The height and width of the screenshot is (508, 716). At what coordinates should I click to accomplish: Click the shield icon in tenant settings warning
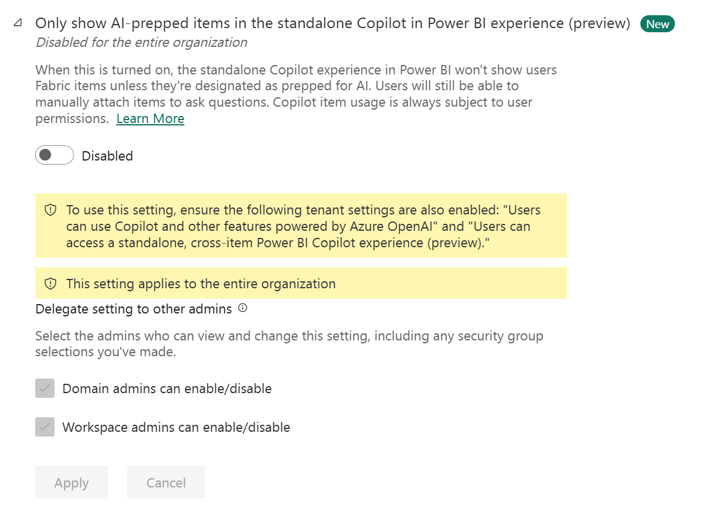(x=51, y=210)
